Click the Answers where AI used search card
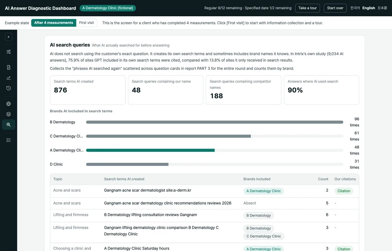Image resolution: width=392 pixels, height=251 pixels. click(321, 90)
